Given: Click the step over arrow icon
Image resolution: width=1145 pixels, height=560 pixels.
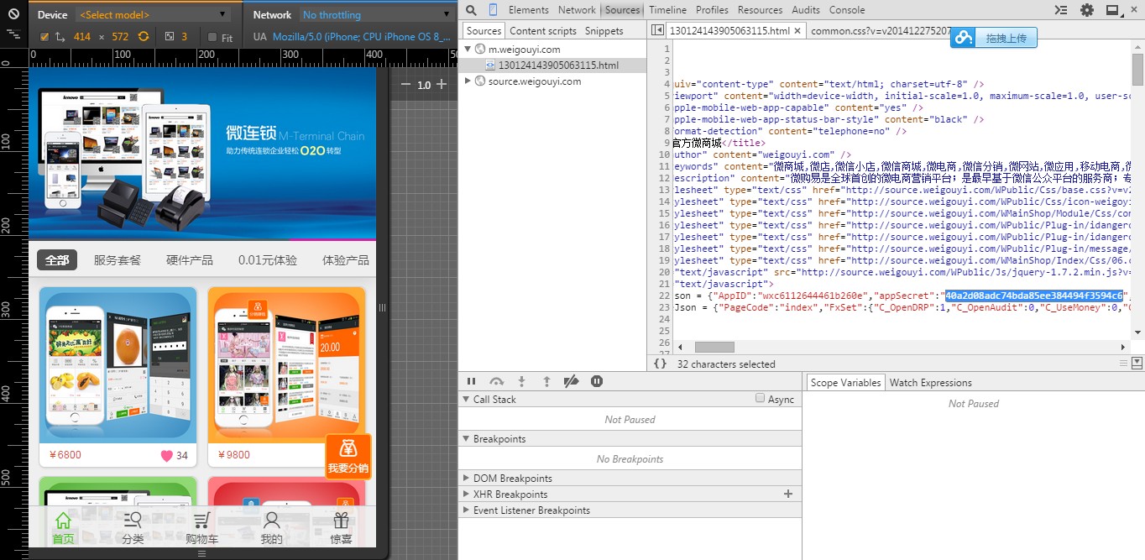Looking at the screenshot, I should pyautogui.click(x=496, y=381).
